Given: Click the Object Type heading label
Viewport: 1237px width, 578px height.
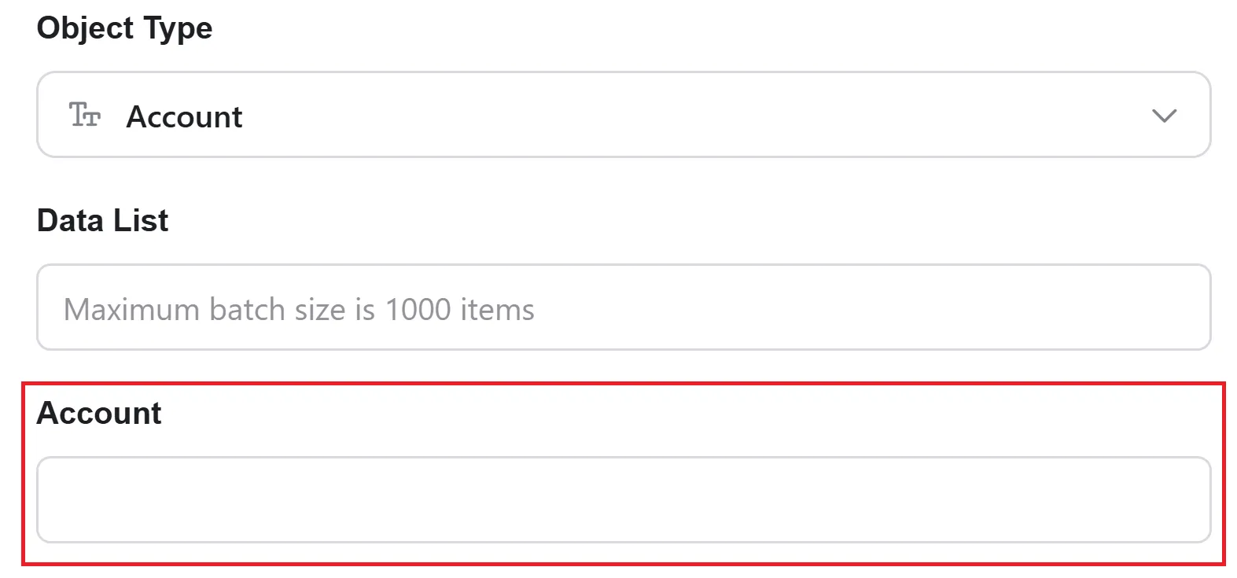Looking at the screenshot, I should [124, 28].
